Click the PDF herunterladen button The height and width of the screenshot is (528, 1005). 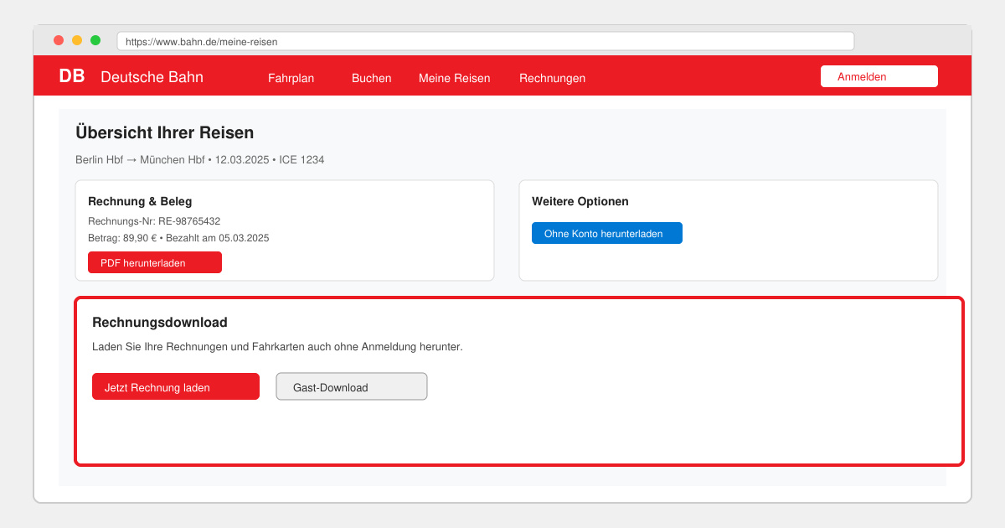pyautogui.click(x=155, y=262)
